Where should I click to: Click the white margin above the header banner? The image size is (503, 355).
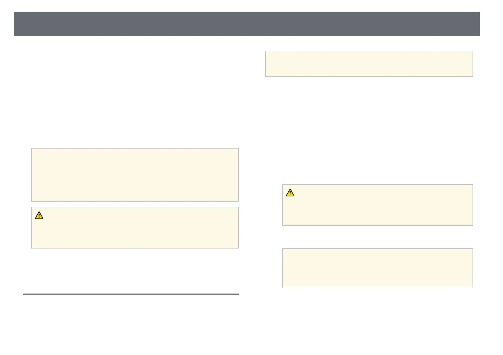point(247,5)
